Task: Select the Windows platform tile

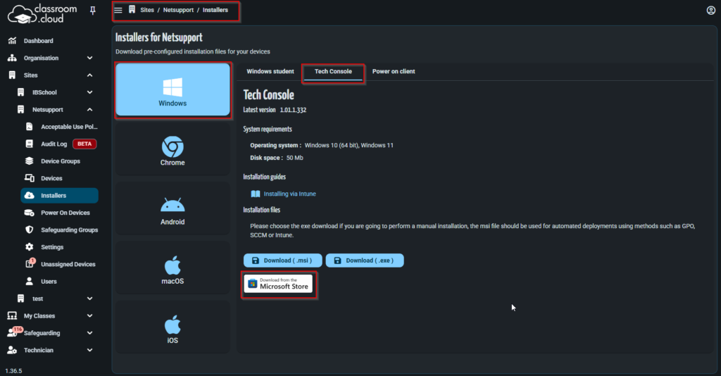Action: (x=173, y=89)
